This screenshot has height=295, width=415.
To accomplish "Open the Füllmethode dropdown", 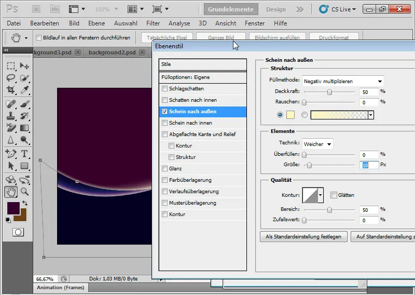I will click(343, 81).
